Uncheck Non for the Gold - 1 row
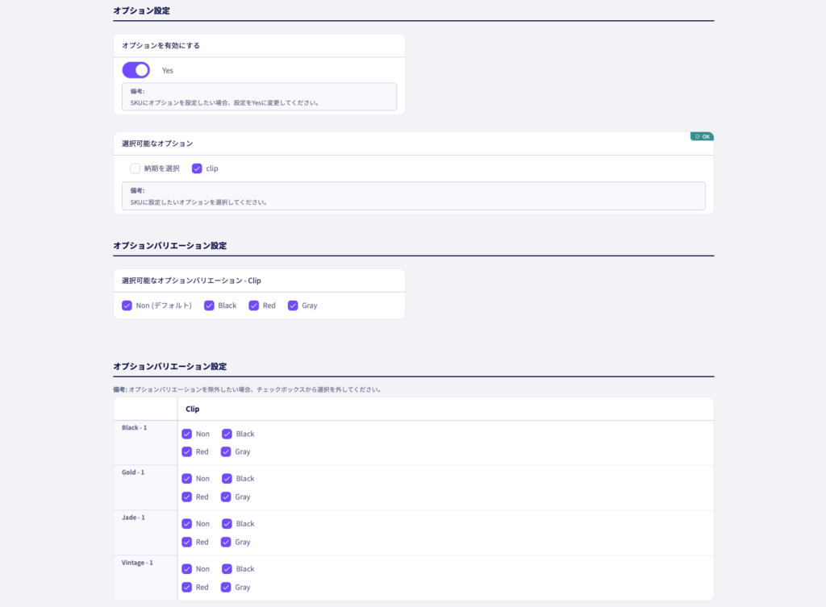Viewport: 826px width, 607px height. click(x=187, y=479)
